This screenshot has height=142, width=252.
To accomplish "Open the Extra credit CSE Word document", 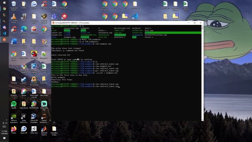I will (x=34, y=93).
